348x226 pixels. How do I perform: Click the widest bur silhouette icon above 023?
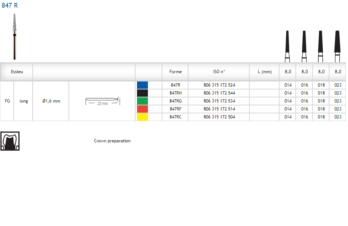337,46
